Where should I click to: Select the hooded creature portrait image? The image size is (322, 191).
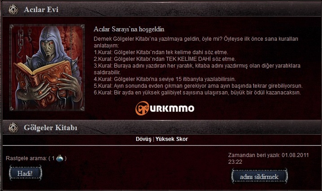click(47, 68)
